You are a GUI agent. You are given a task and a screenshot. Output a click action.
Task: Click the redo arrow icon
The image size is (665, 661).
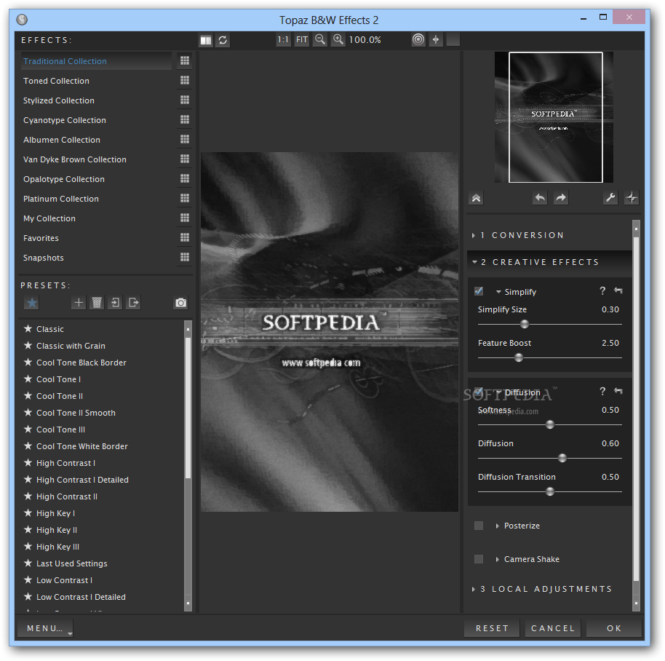pos(561,198)
